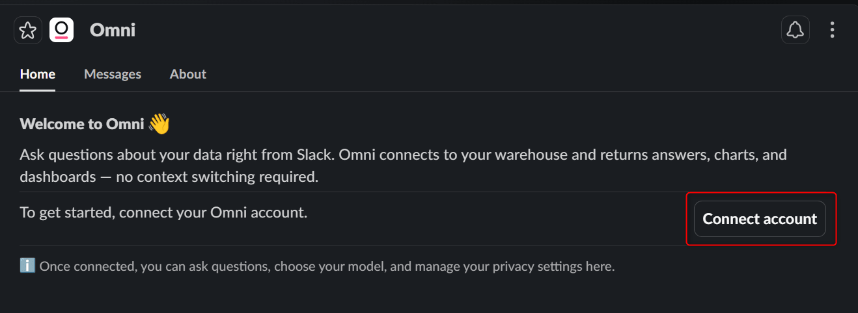Click the 'To get started' instruction text

pyautogui.click(x=163, y=212)
